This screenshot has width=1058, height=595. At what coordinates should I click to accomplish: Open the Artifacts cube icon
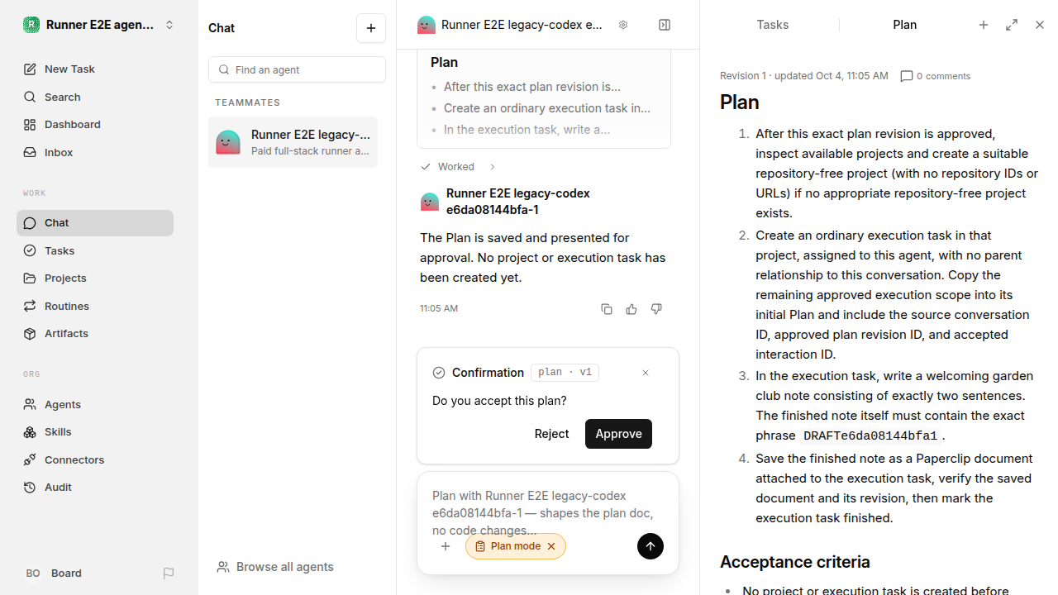[30, 334]
